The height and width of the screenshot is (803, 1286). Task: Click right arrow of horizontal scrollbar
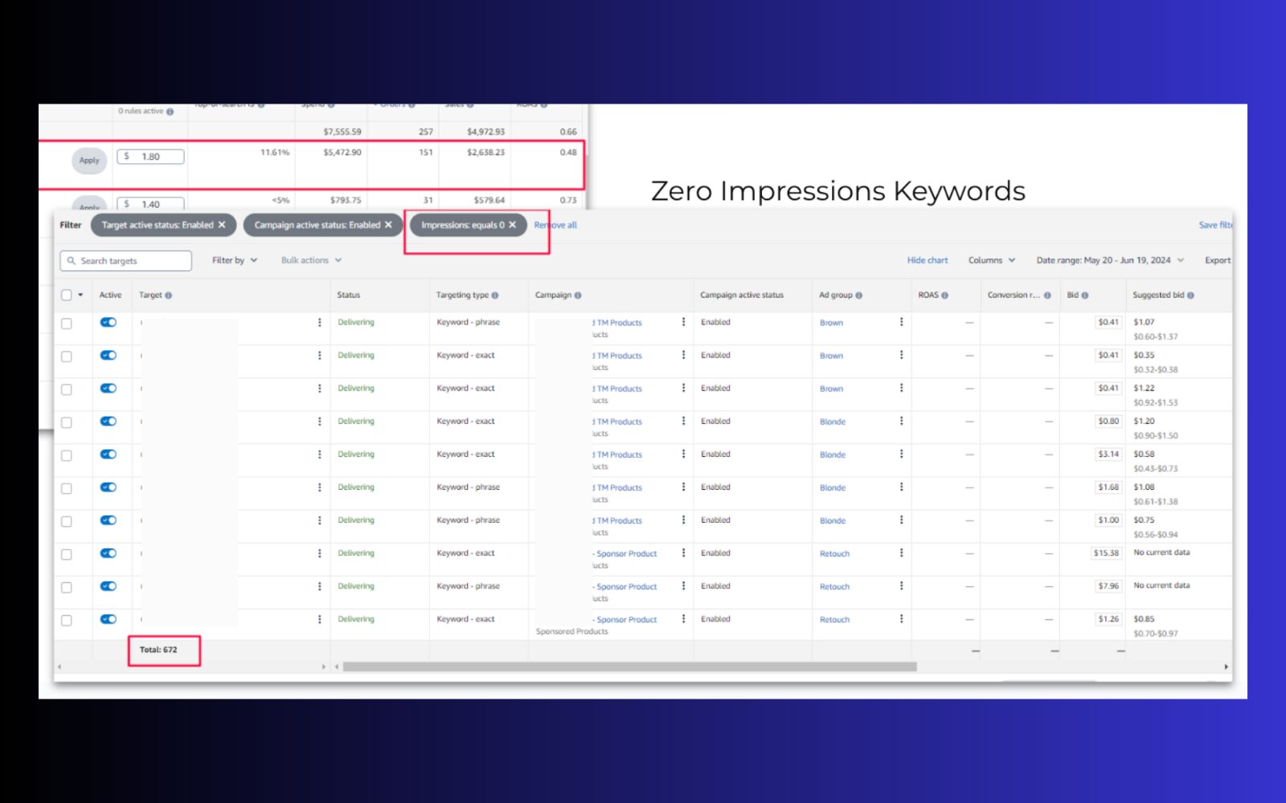click(1226, 666)
